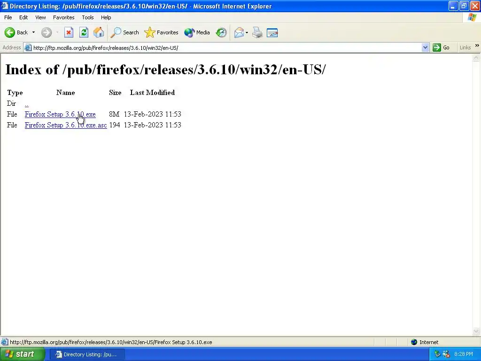This screenshot has height=361, width=481.
Task: Click the scrollbar down arrow
Action: coord(476,331)
